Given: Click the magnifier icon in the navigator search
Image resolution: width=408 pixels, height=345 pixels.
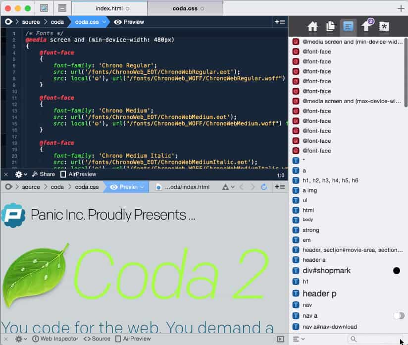Looking at the screenshot, I should click(x=353, y=339).
